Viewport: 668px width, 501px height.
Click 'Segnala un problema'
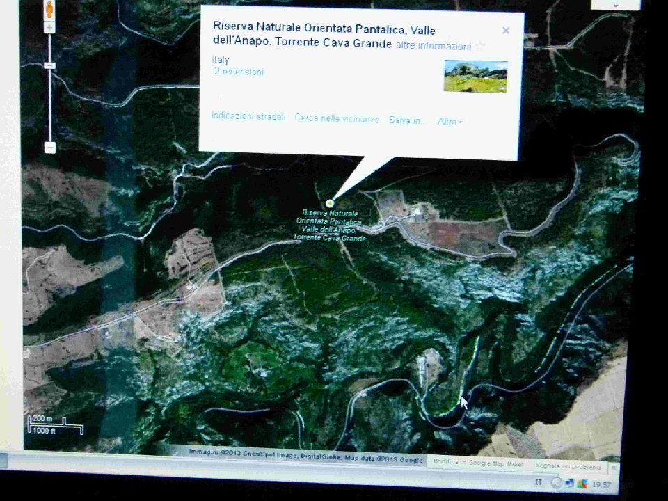(x=568, y=466)
